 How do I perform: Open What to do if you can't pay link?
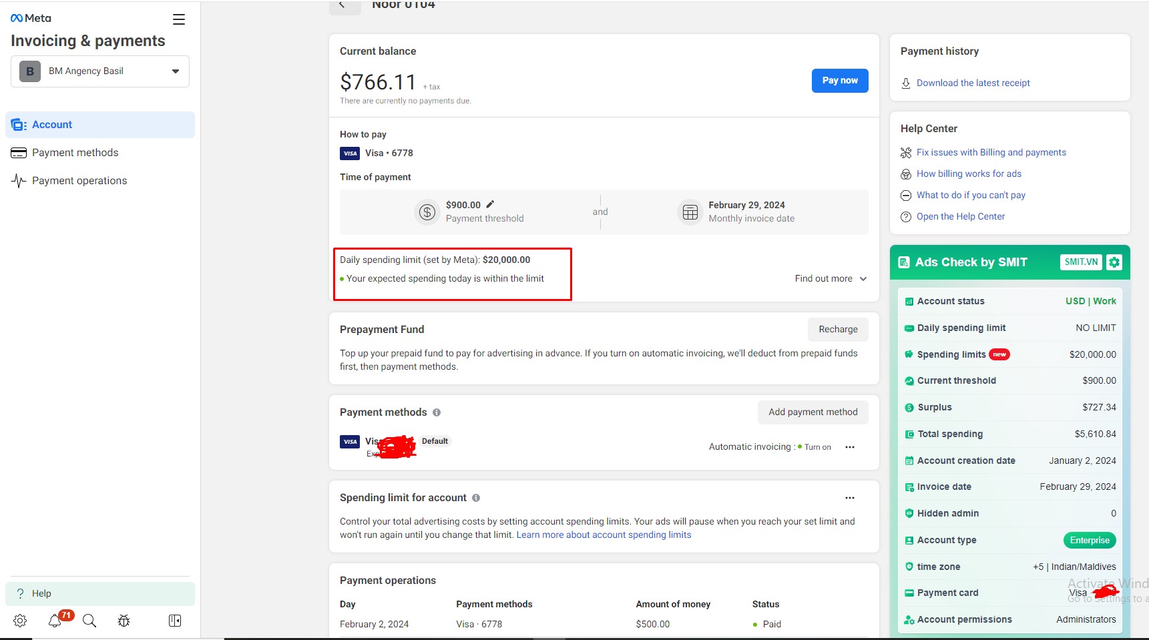tap(971, 196)
